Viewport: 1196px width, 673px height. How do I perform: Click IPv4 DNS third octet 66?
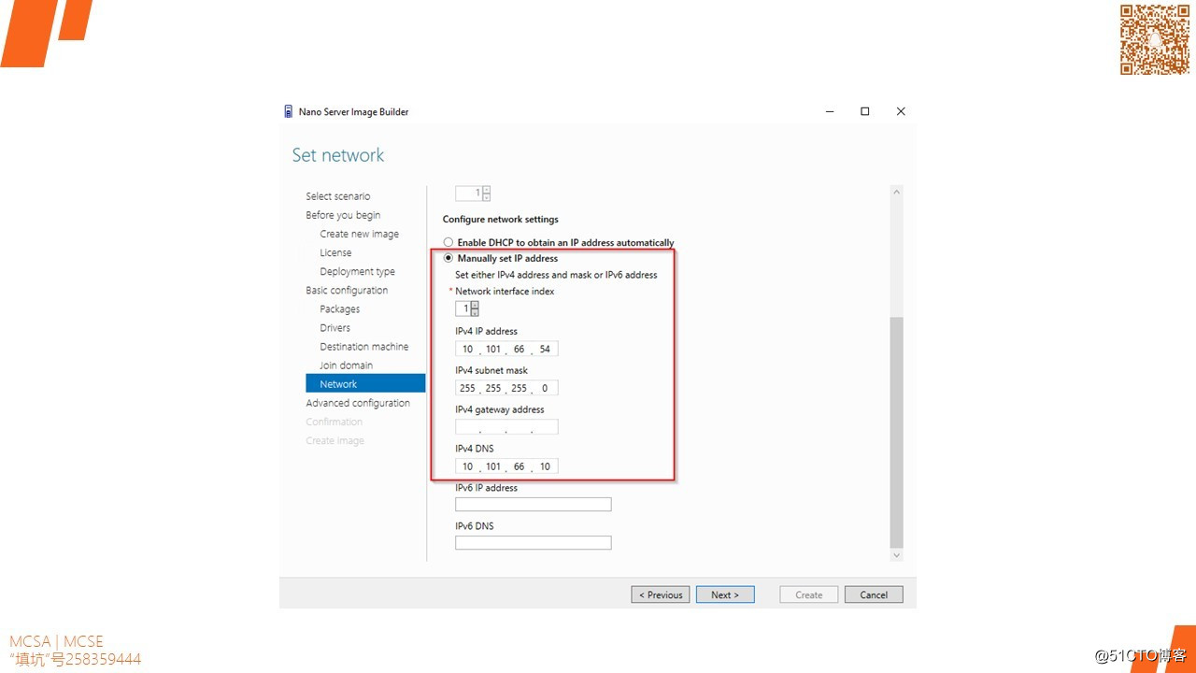pyautogui.click(x=520, y=466)
